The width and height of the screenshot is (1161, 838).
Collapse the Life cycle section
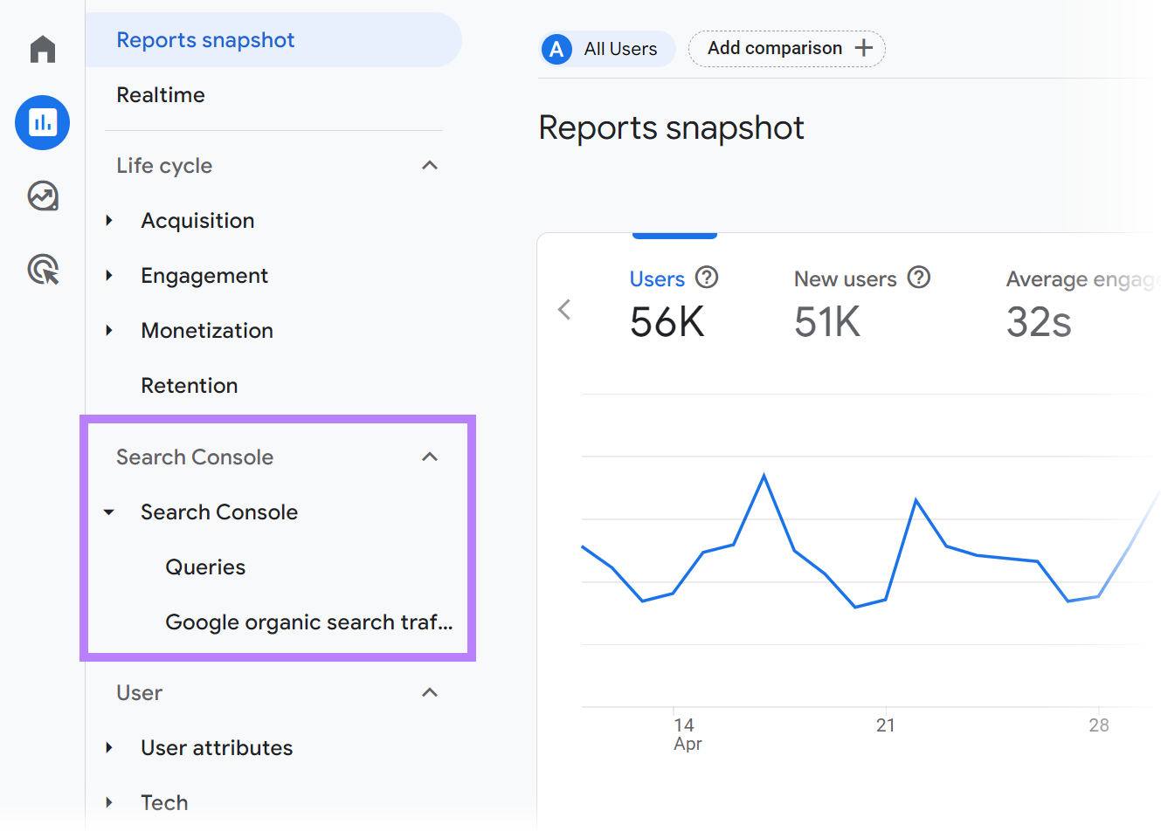pos(429,165)
